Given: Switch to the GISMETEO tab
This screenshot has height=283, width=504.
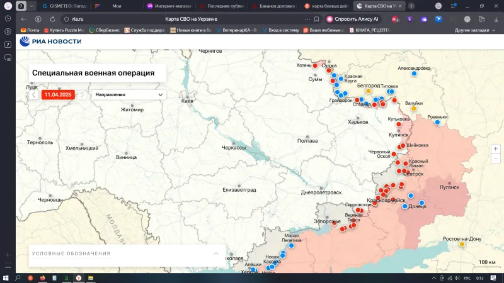Looking at the screenshot, I should point(63,6).
